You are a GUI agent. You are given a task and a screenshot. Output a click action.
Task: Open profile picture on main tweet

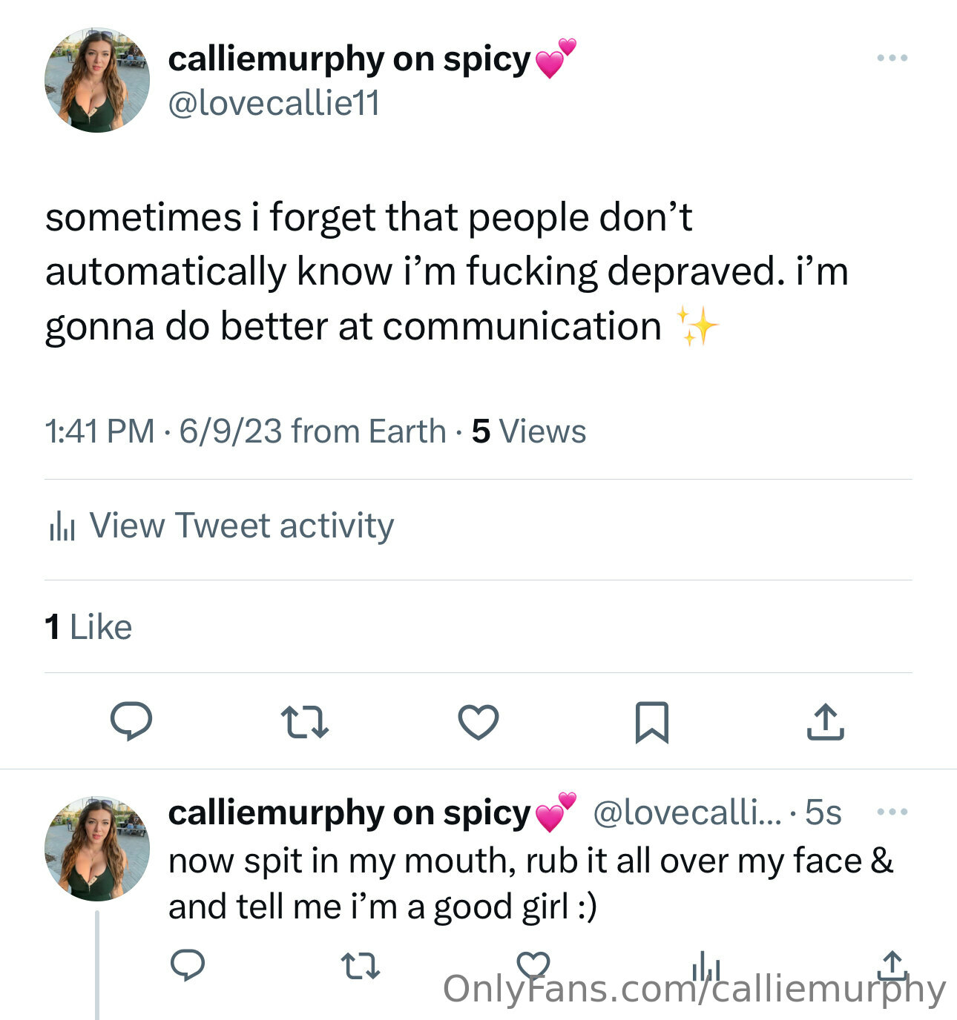point(97,80)
